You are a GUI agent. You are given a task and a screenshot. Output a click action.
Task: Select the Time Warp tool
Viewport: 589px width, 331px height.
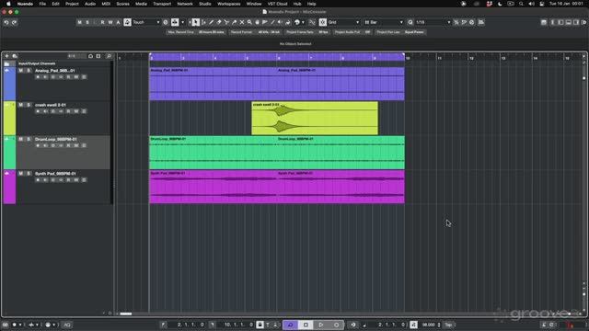[x=265, y=22]
